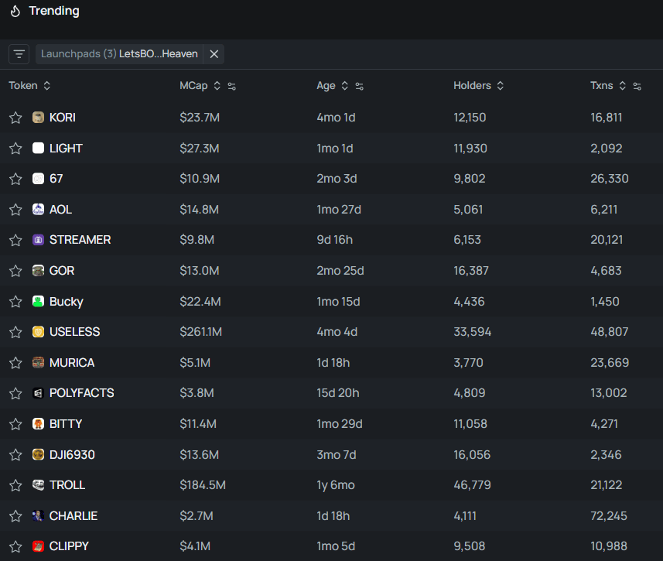Toggle favorite star for CLIPPY

(x=15, y=546)
